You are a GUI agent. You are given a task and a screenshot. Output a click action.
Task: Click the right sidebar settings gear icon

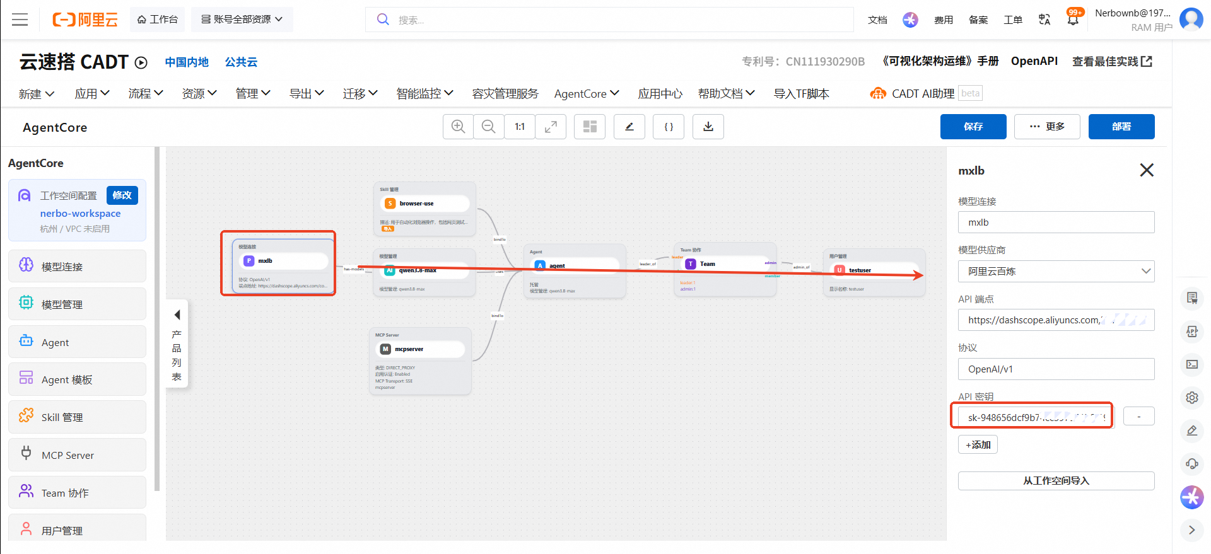pyautogui.click(x=1192, y=398)
